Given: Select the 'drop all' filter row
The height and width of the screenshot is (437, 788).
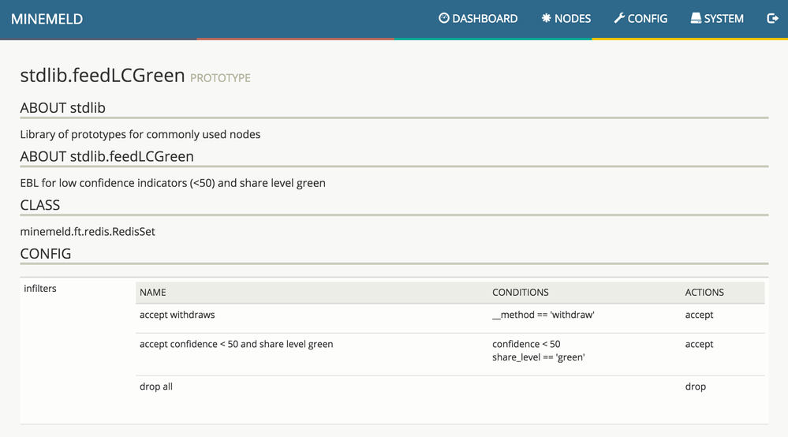Looking at the screenshot, I should (156, 387).
